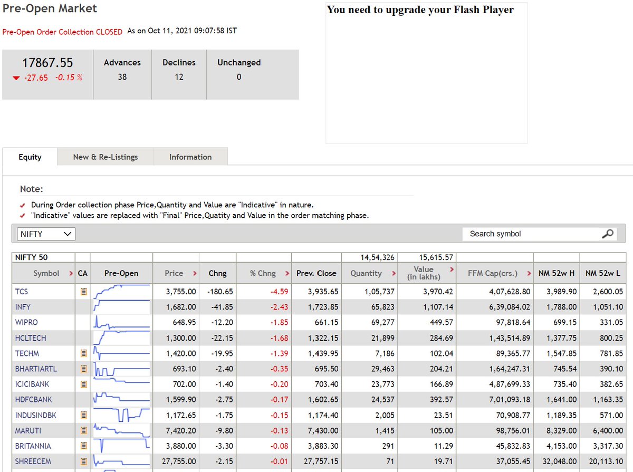Click TCS price 3,755.00
The image size is (633, 472).
[x=181, y=291]
